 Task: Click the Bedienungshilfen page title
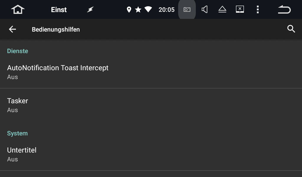tap(56, 29)
